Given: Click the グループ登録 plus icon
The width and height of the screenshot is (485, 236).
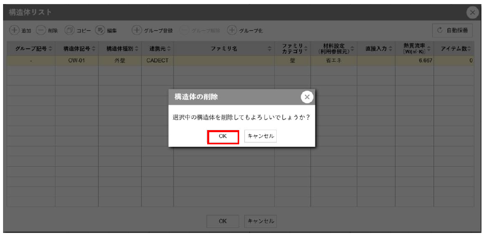Looking at the screenshot, I should (137, 30).
